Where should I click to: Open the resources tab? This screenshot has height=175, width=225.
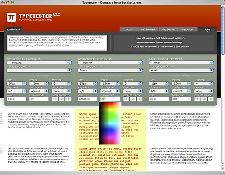click(x=188, y=30)
